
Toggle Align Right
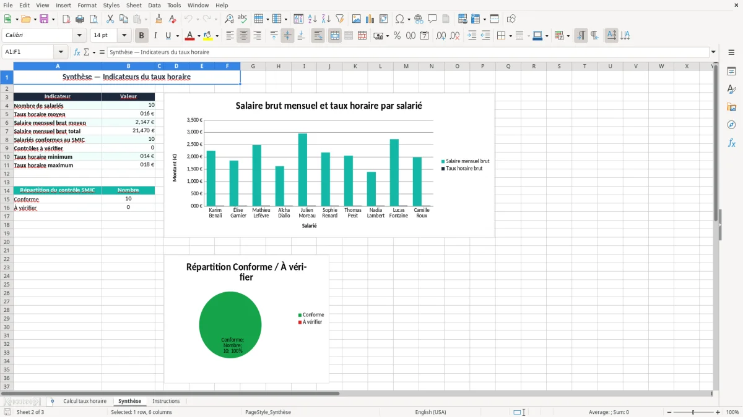[x=257, y=36]
